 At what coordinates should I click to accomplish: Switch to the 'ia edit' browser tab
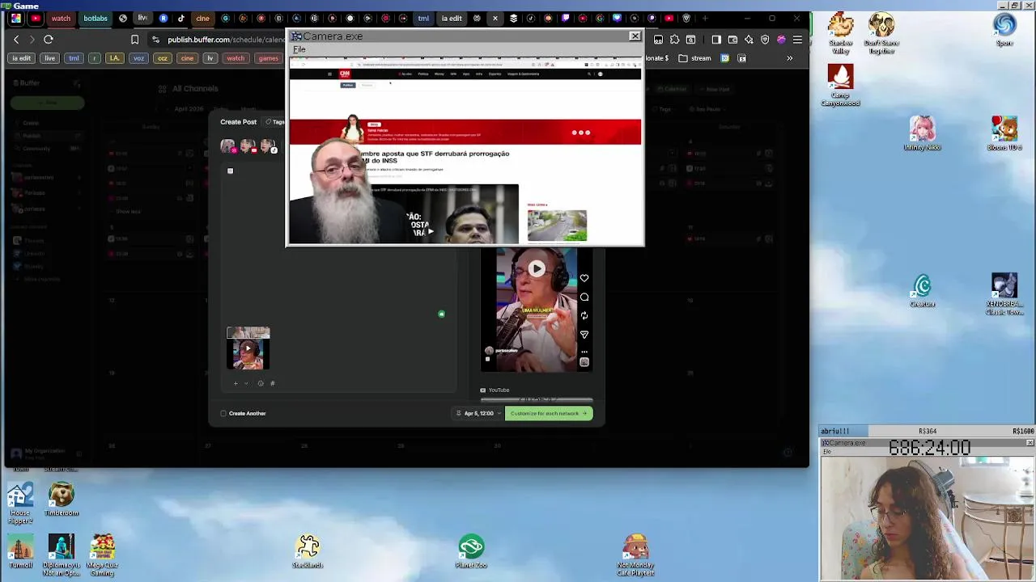coord(452,18)
